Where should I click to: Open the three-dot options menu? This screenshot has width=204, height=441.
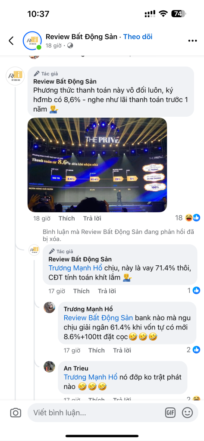(x=192, y=41)
